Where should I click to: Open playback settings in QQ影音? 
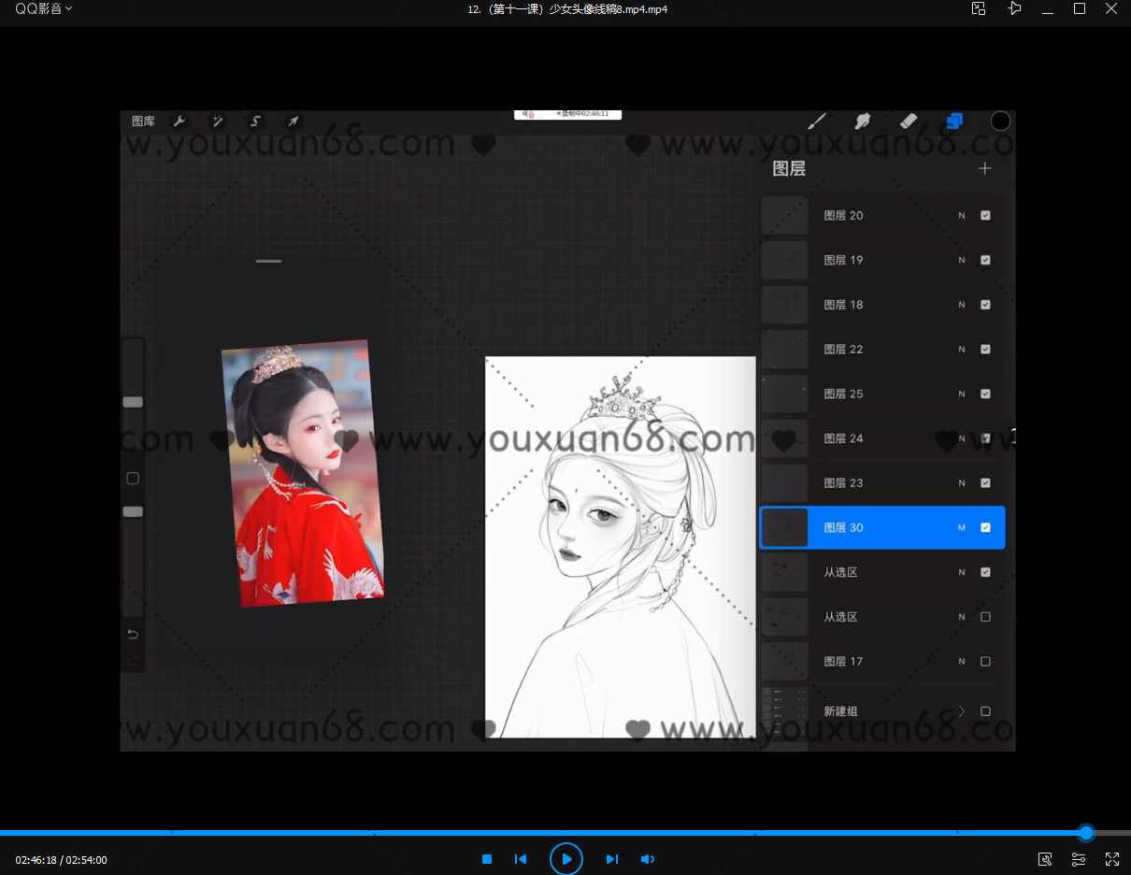click(x=1079, y=859)
